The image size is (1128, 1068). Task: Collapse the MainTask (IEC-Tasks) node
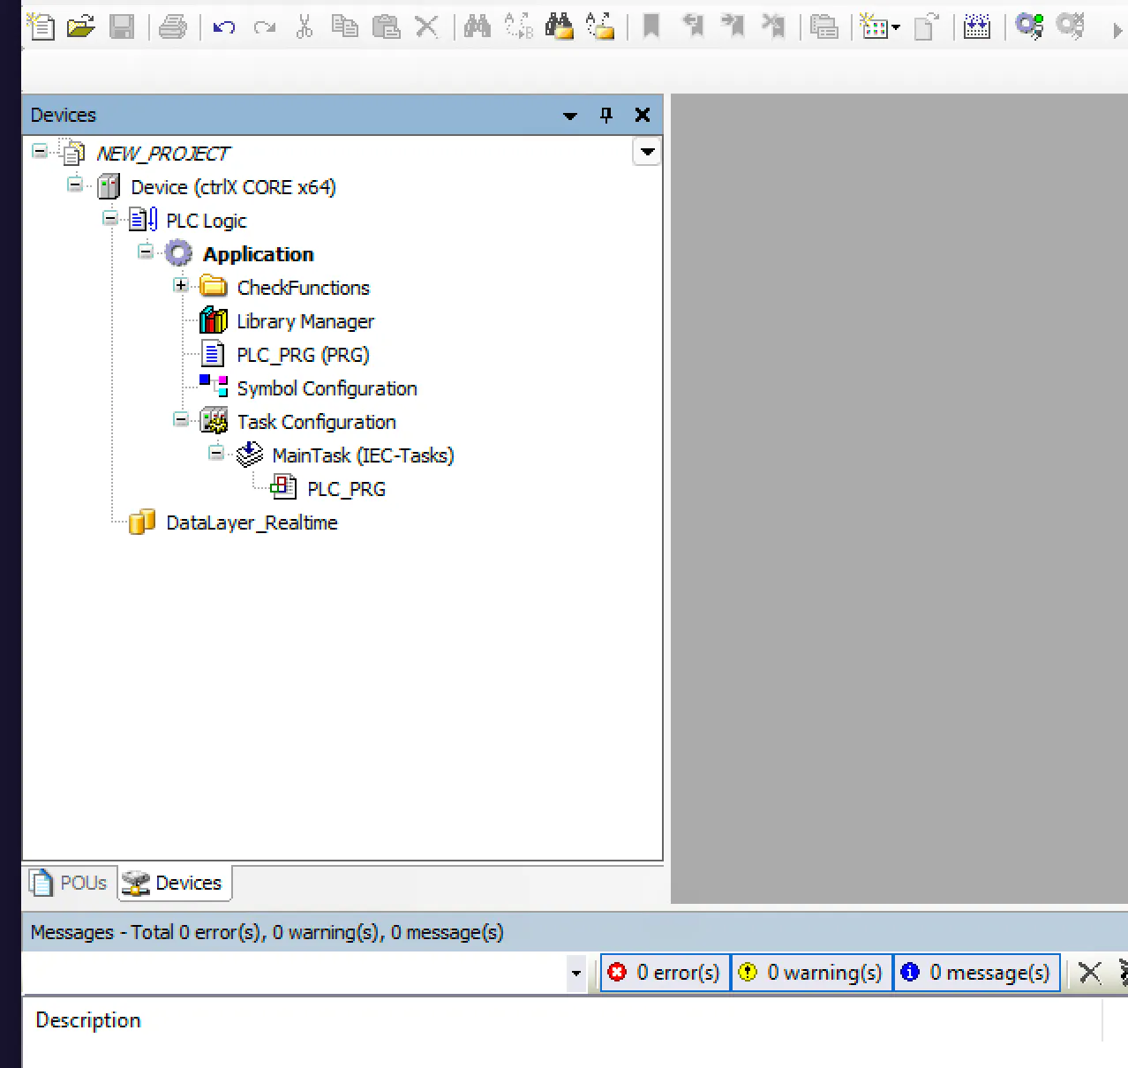tap(216, 453)
